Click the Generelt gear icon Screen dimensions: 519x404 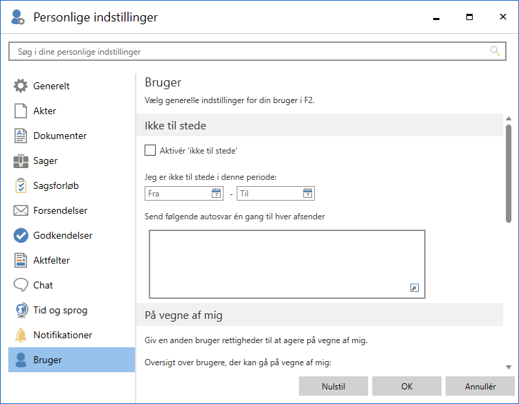21,86
